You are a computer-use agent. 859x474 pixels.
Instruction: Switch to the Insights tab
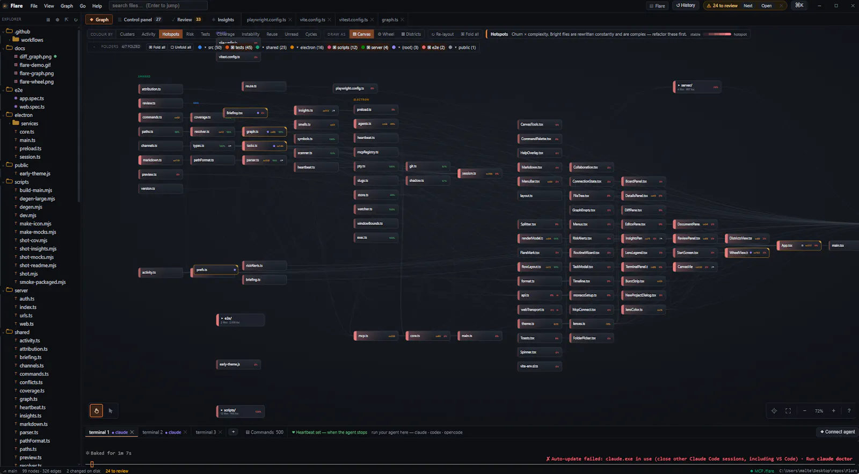click(223, 20)
